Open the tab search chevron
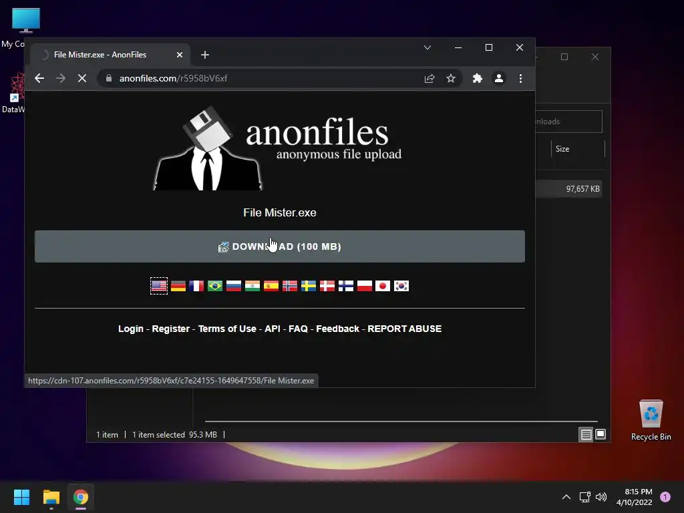684x513 pixels. (x=427, y=47)
